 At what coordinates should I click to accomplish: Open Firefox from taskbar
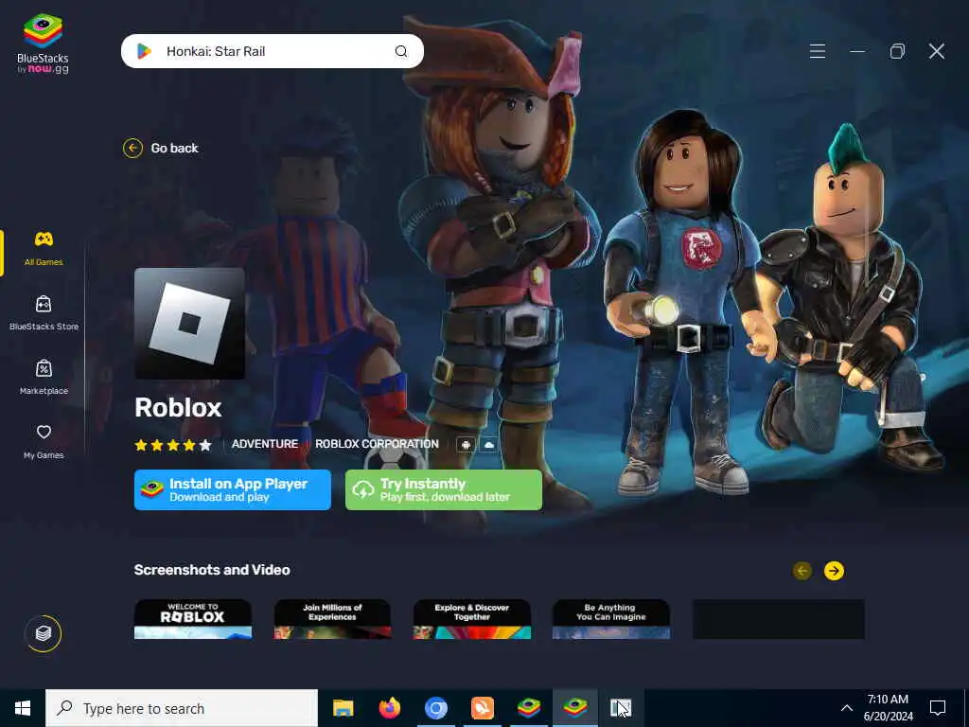[x=389, y=708]
